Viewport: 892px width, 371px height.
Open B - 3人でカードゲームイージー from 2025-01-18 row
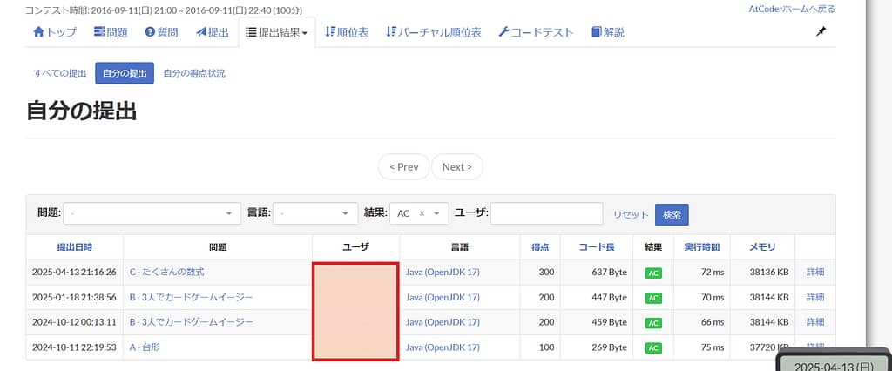point(191,297)
